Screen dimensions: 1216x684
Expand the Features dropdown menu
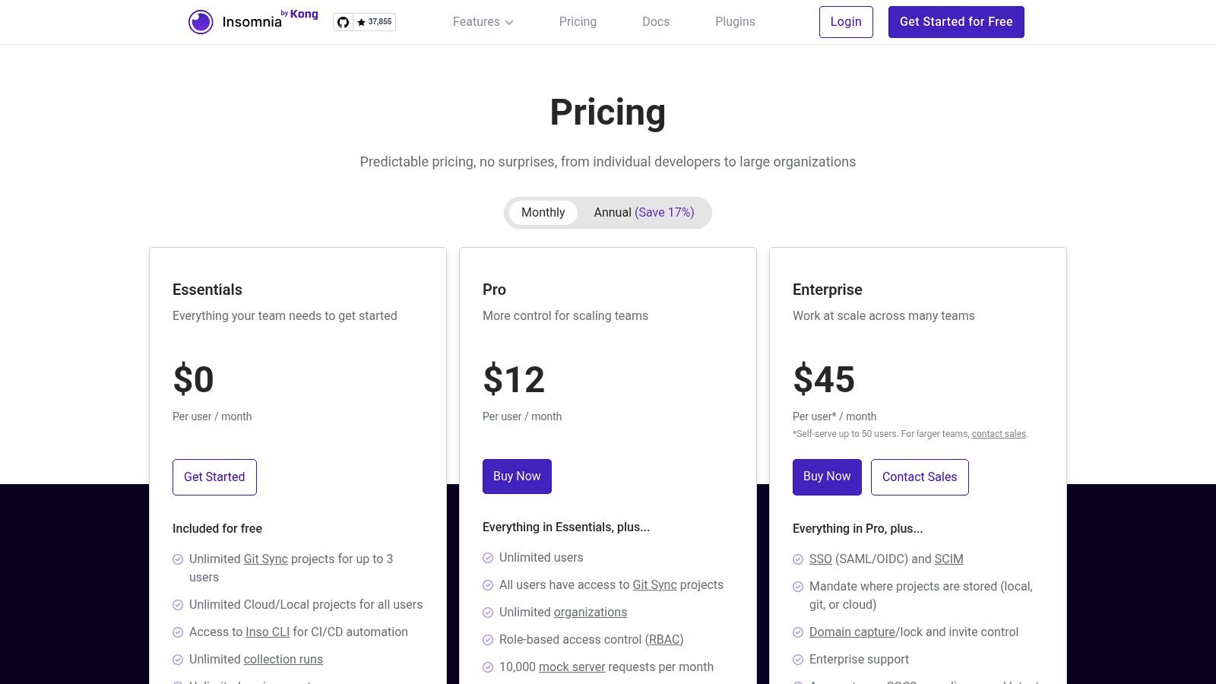coord(483,22)
